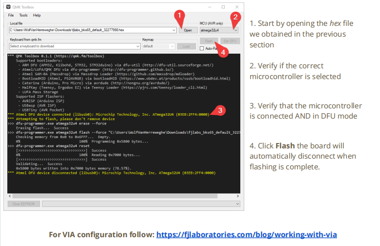Click the Load keymap button
380x246 pixels.
(186, 46)
